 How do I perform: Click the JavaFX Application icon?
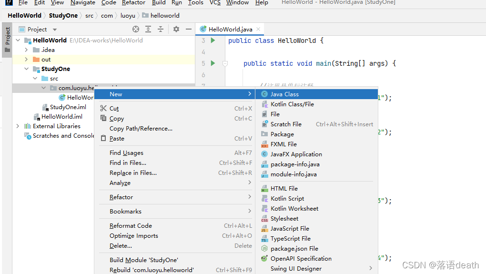click(x=264, y=154)
